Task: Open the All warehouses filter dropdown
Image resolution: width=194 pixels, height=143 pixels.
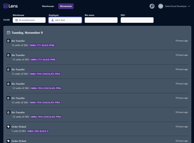Action: [29, 20]
